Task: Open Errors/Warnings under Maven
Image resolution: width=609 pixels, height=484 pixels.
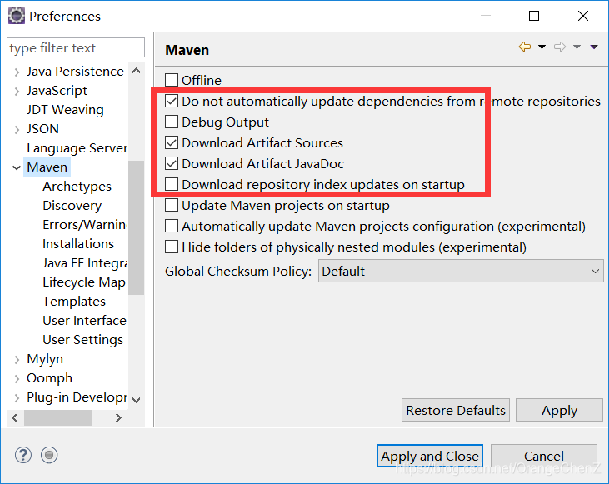Action: click(x=85, y=225)
